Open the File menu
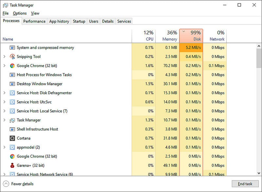262x192 pixels. [x=6, y=13]
